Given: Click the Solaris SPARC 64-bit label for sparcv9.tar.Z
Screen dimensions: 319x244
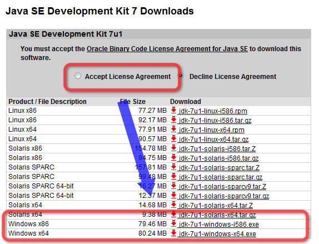Looking at the screenshot, I should (41, 186).
